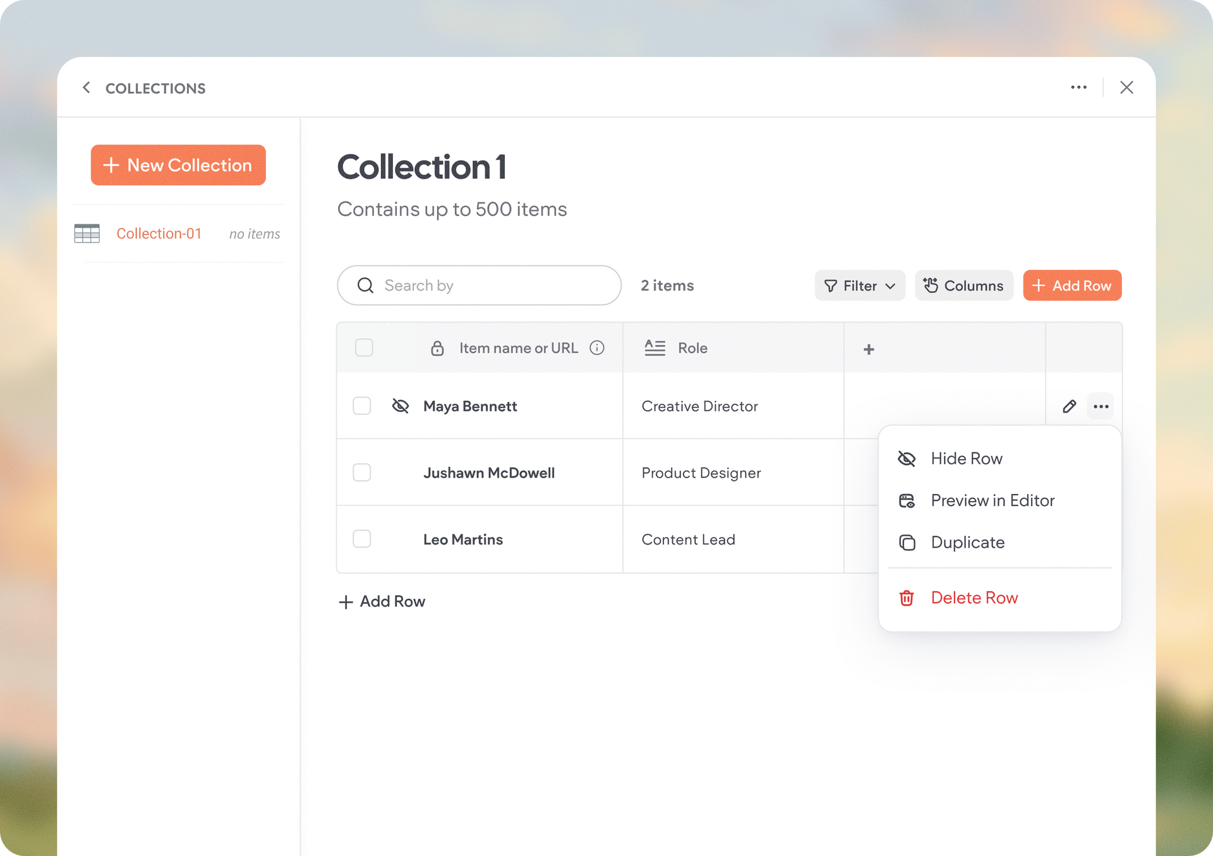
Task: Click the search magnifier icon
Action: (x=365, y=286)
